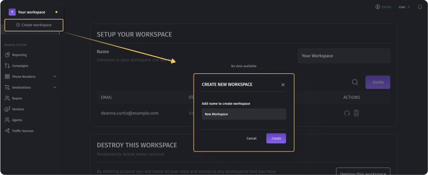Click the Agents person icon
Viewport: 428px width, 175px height.
pyautogui.click(x=7, y=120)
